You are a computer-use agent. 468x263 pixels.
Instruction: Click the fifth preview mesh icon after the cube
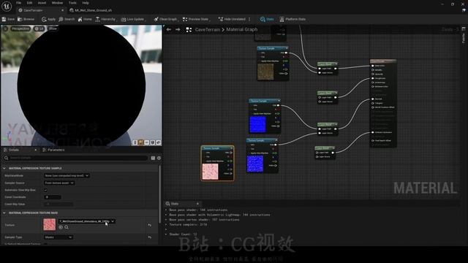pos(158,142)
